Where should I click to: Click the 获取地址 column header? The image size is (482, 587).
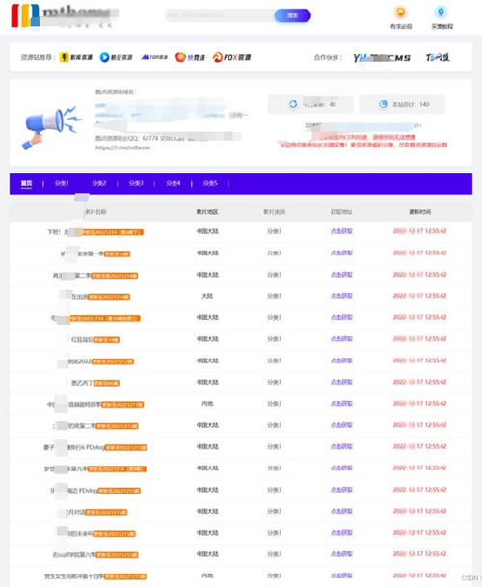pyautogui.click(x=341, y=212)
